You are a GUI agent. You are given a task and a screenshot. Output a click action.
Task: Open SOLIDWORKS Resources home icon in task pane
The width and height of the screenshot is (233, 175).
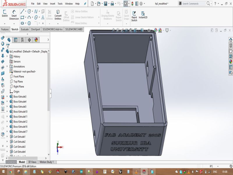[x=231, y=40]
